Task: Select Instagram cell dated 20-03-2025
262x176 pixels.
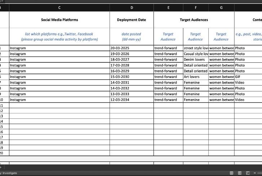Action: [x=59, y=48]
